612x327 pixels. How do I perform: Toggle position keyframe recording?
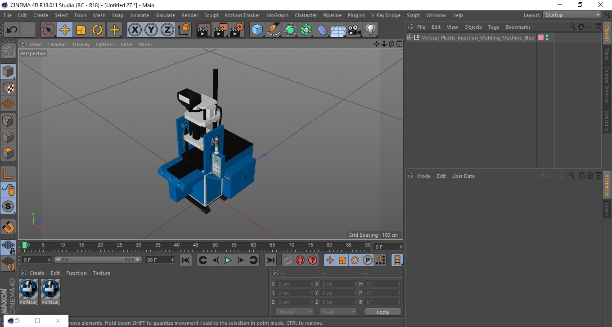(330, 260)
